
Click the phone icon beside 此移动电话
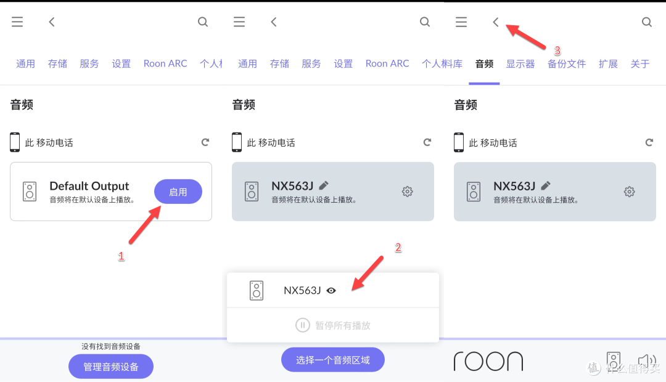point(15,142)
